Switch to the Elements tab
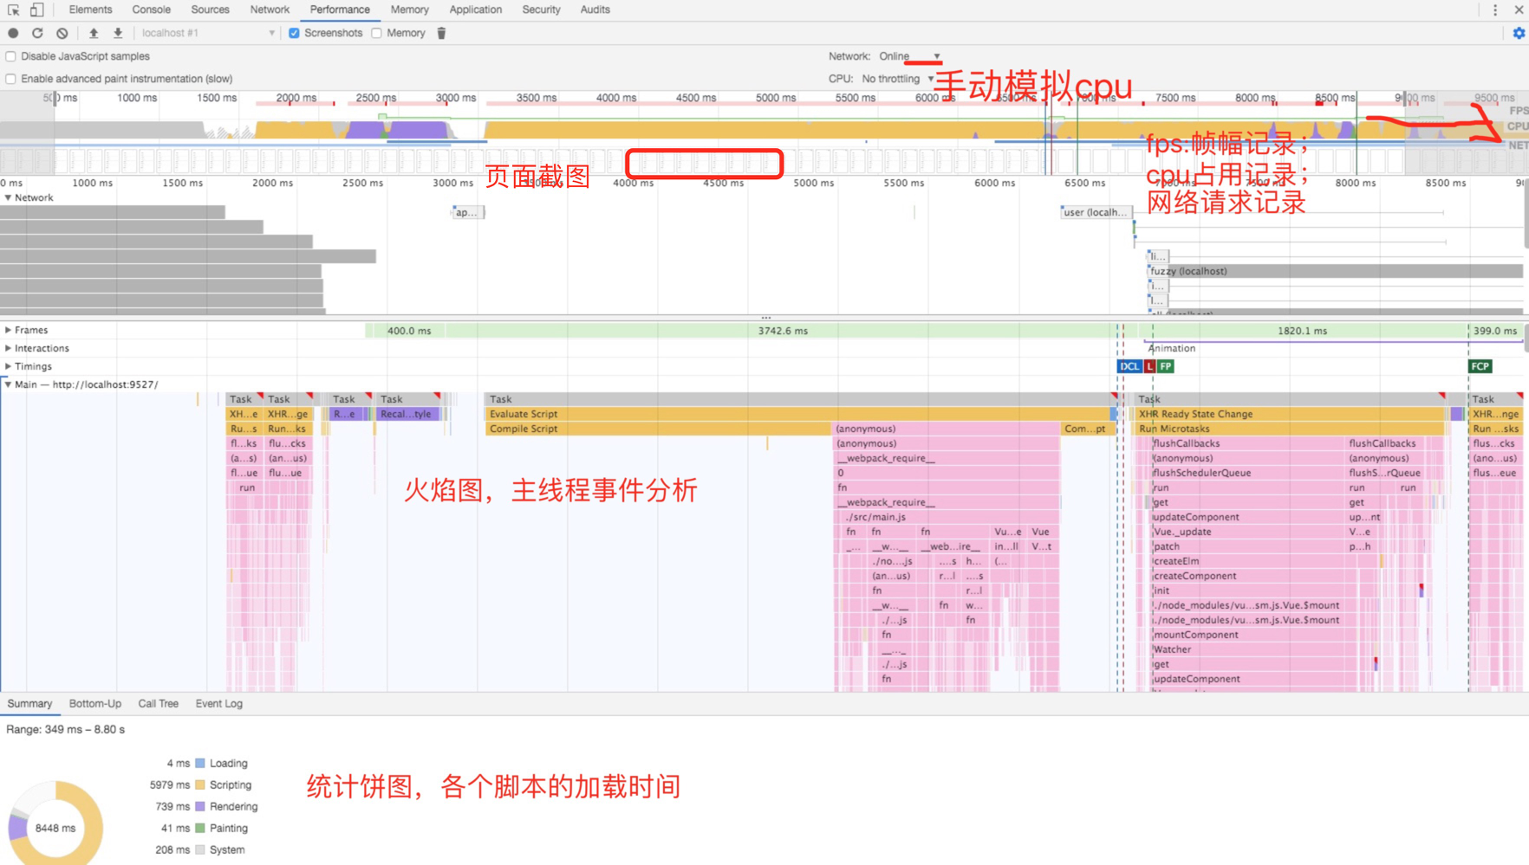This screenshot has width=1529, height=865. 90,10
